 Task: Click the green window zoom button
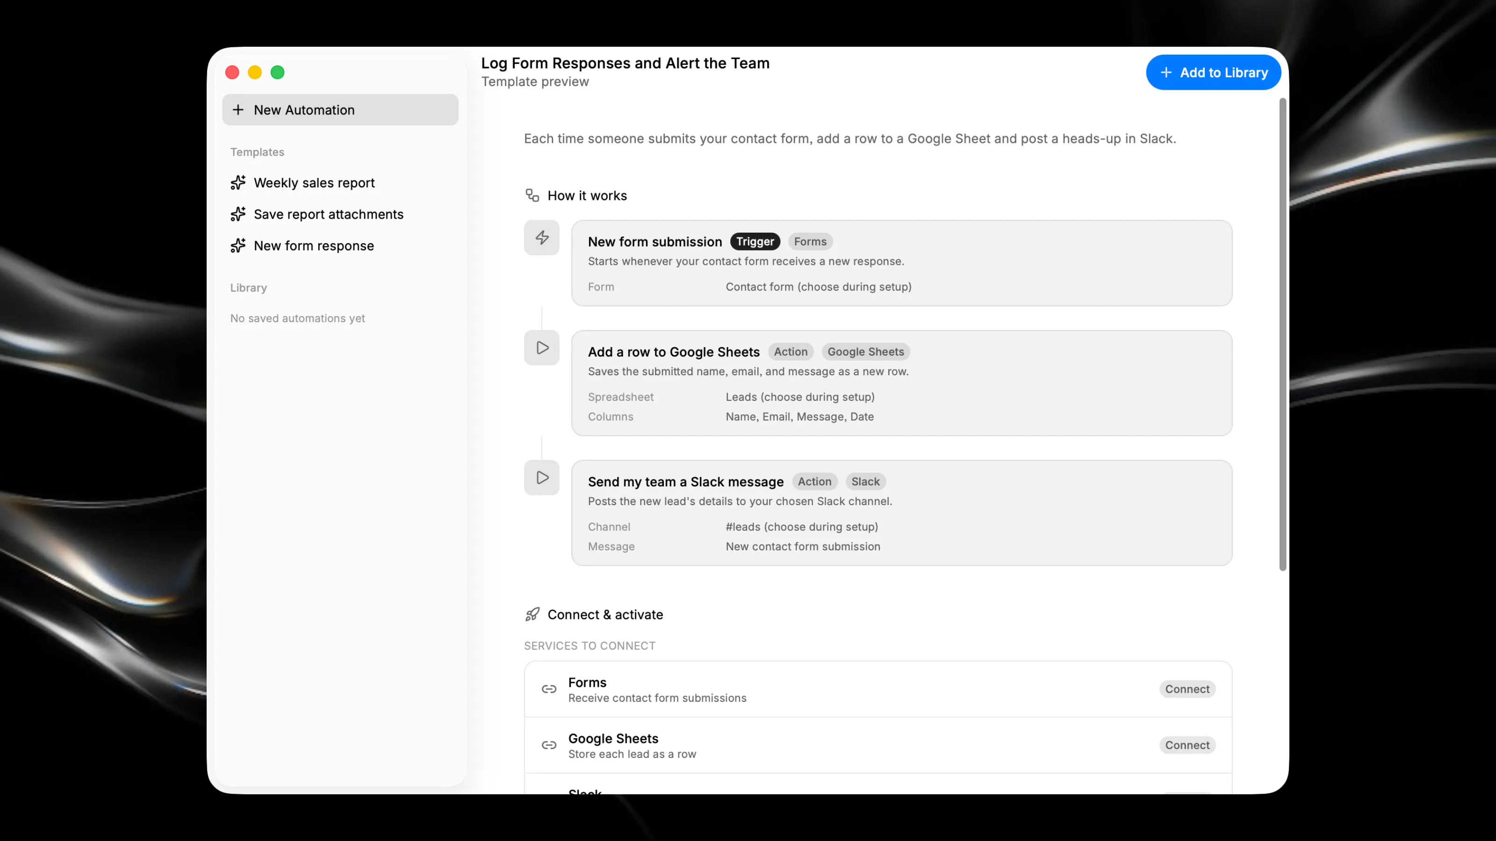click(x=278, y=72)
